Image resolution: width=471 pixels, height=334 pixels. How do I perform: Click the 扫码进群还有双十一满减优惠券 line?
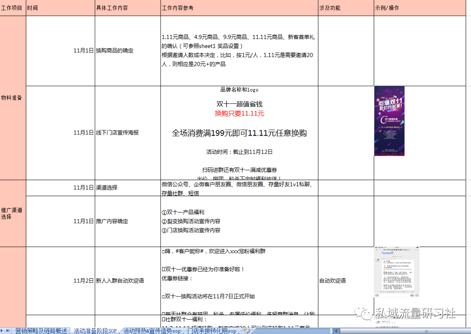pyautogui.click(x=239, y=170)
